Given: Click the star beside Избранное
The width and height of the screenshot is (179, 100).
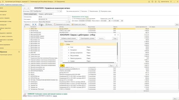Looking at the screenshot, I should click(x=19, y=52).
